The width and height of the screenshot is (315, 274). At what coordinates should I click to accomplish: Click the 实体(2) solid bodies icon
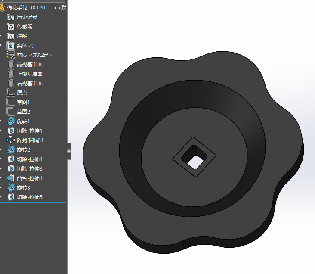pos(11,46)
